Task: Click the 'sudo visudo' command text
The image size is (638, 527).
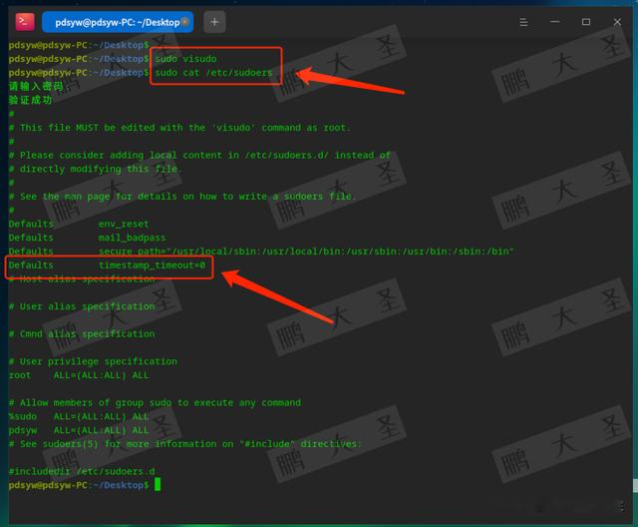Action: (185, 59)
